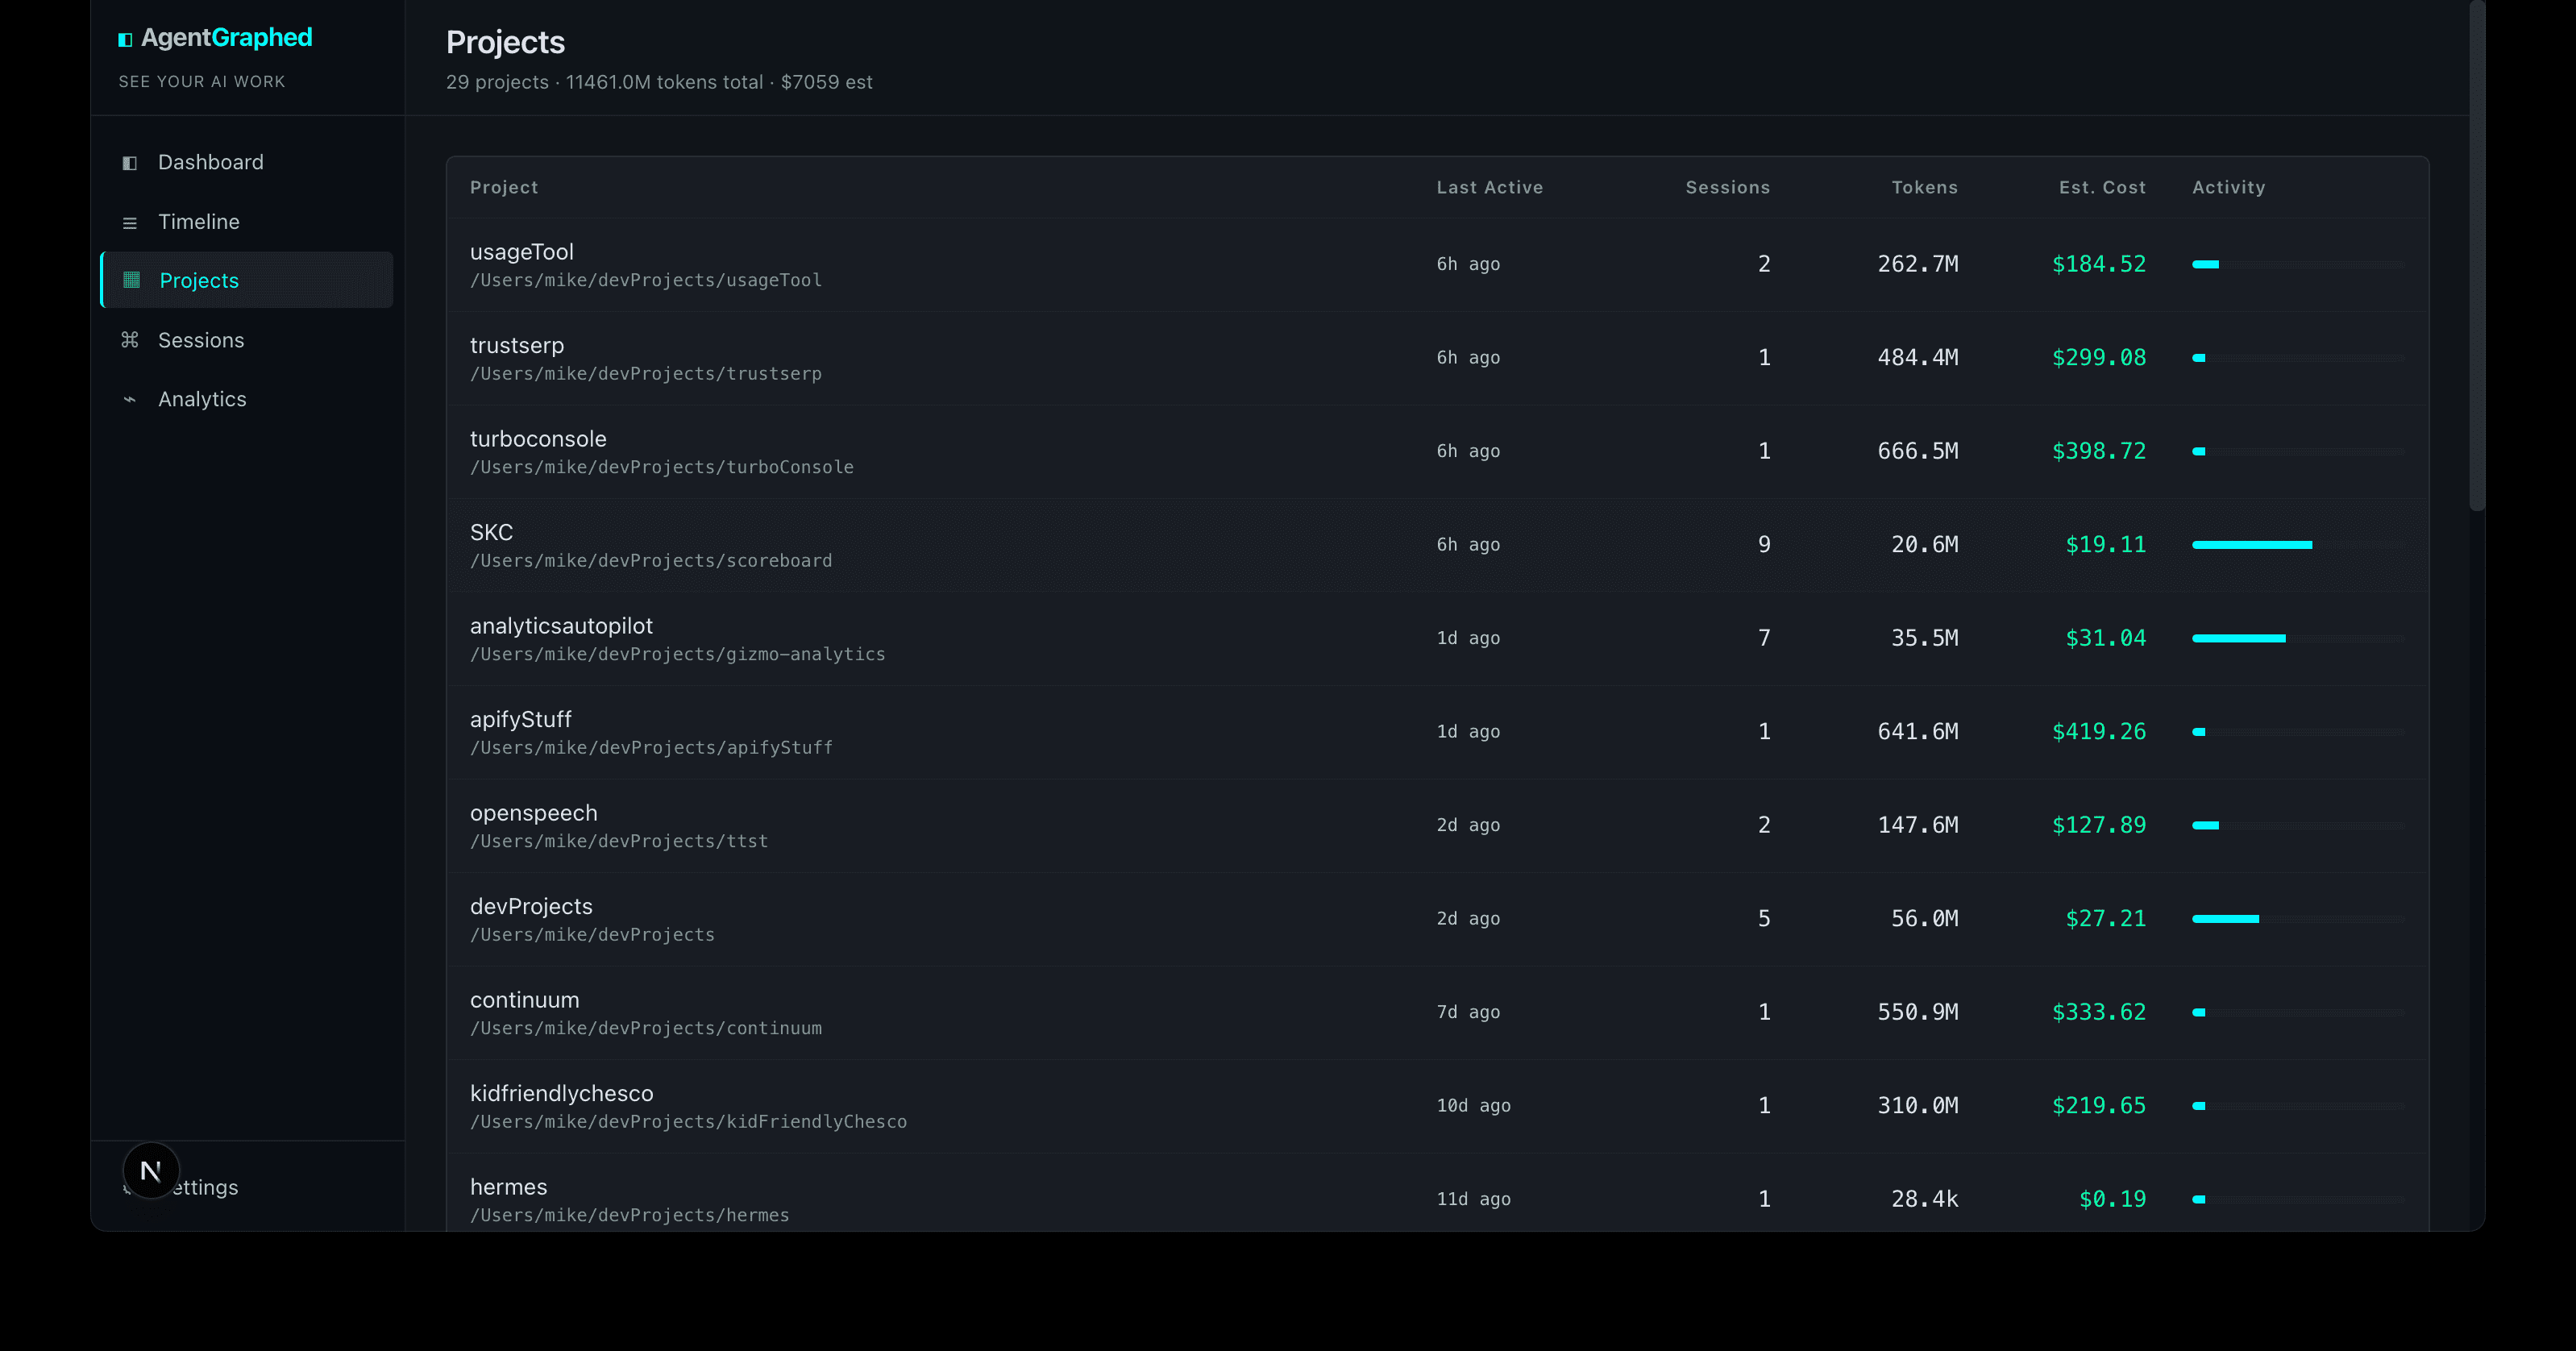
Task: Click the $398.72 cost value
Action: pyautogui.click(x=2099, y=451)
